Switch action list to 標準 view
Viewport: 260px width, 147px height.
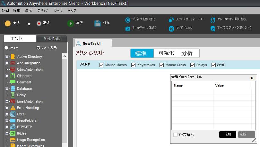click(142, 53)
